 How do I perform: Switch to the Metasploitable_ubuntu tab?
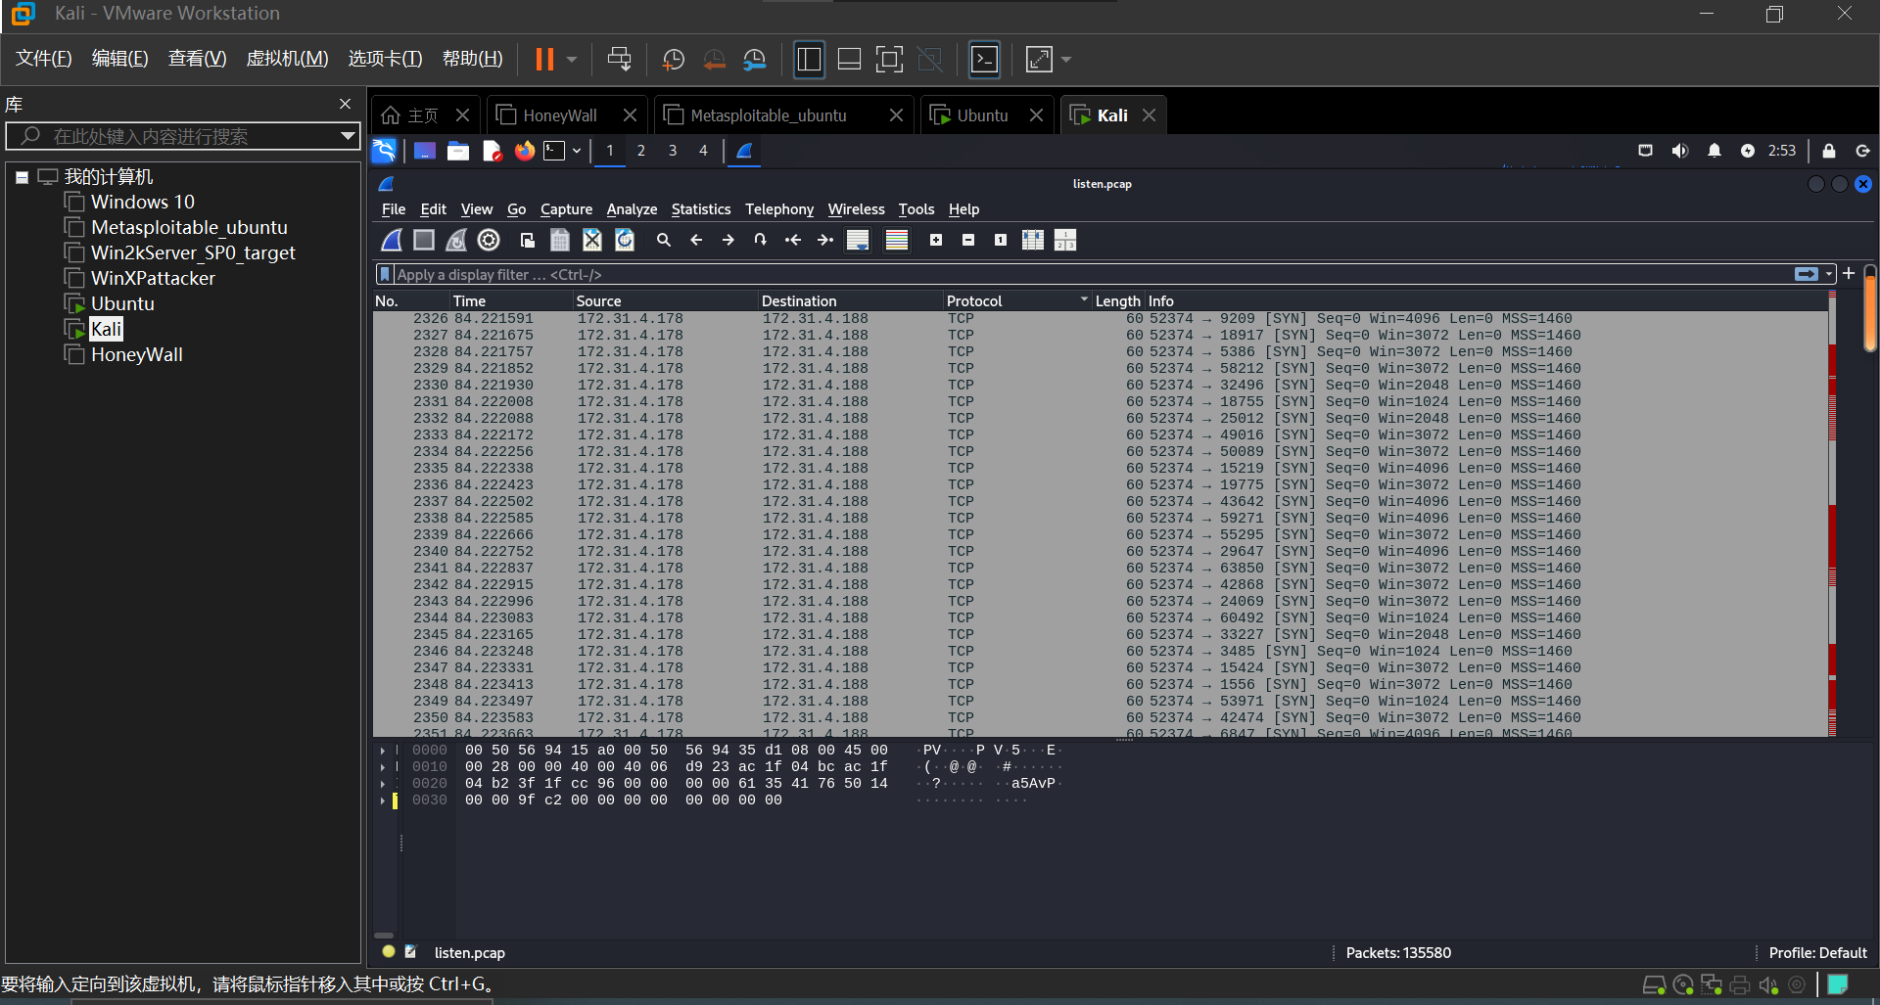click(x=768, y=115)
